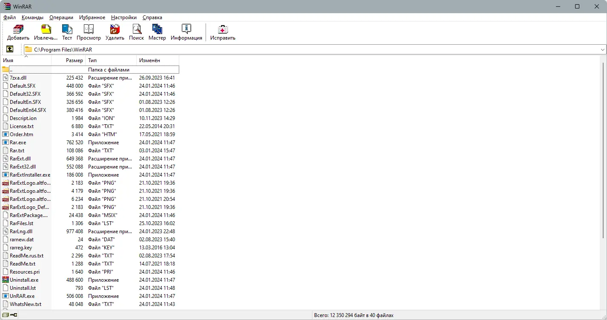Sort by the Тип column header
The image size is (607, 320).
(111, 60)
